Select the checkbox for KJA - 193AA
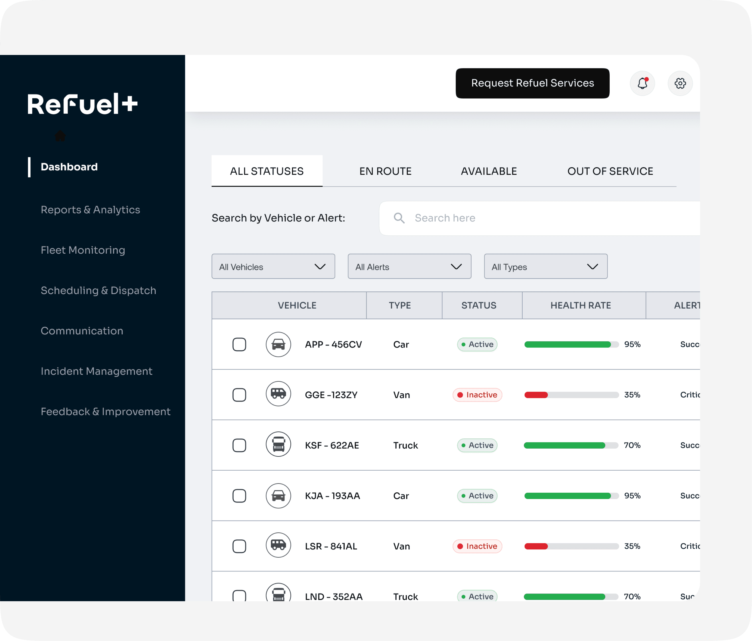The height and width of the screenshot is (641, 752). pos(239,496)
